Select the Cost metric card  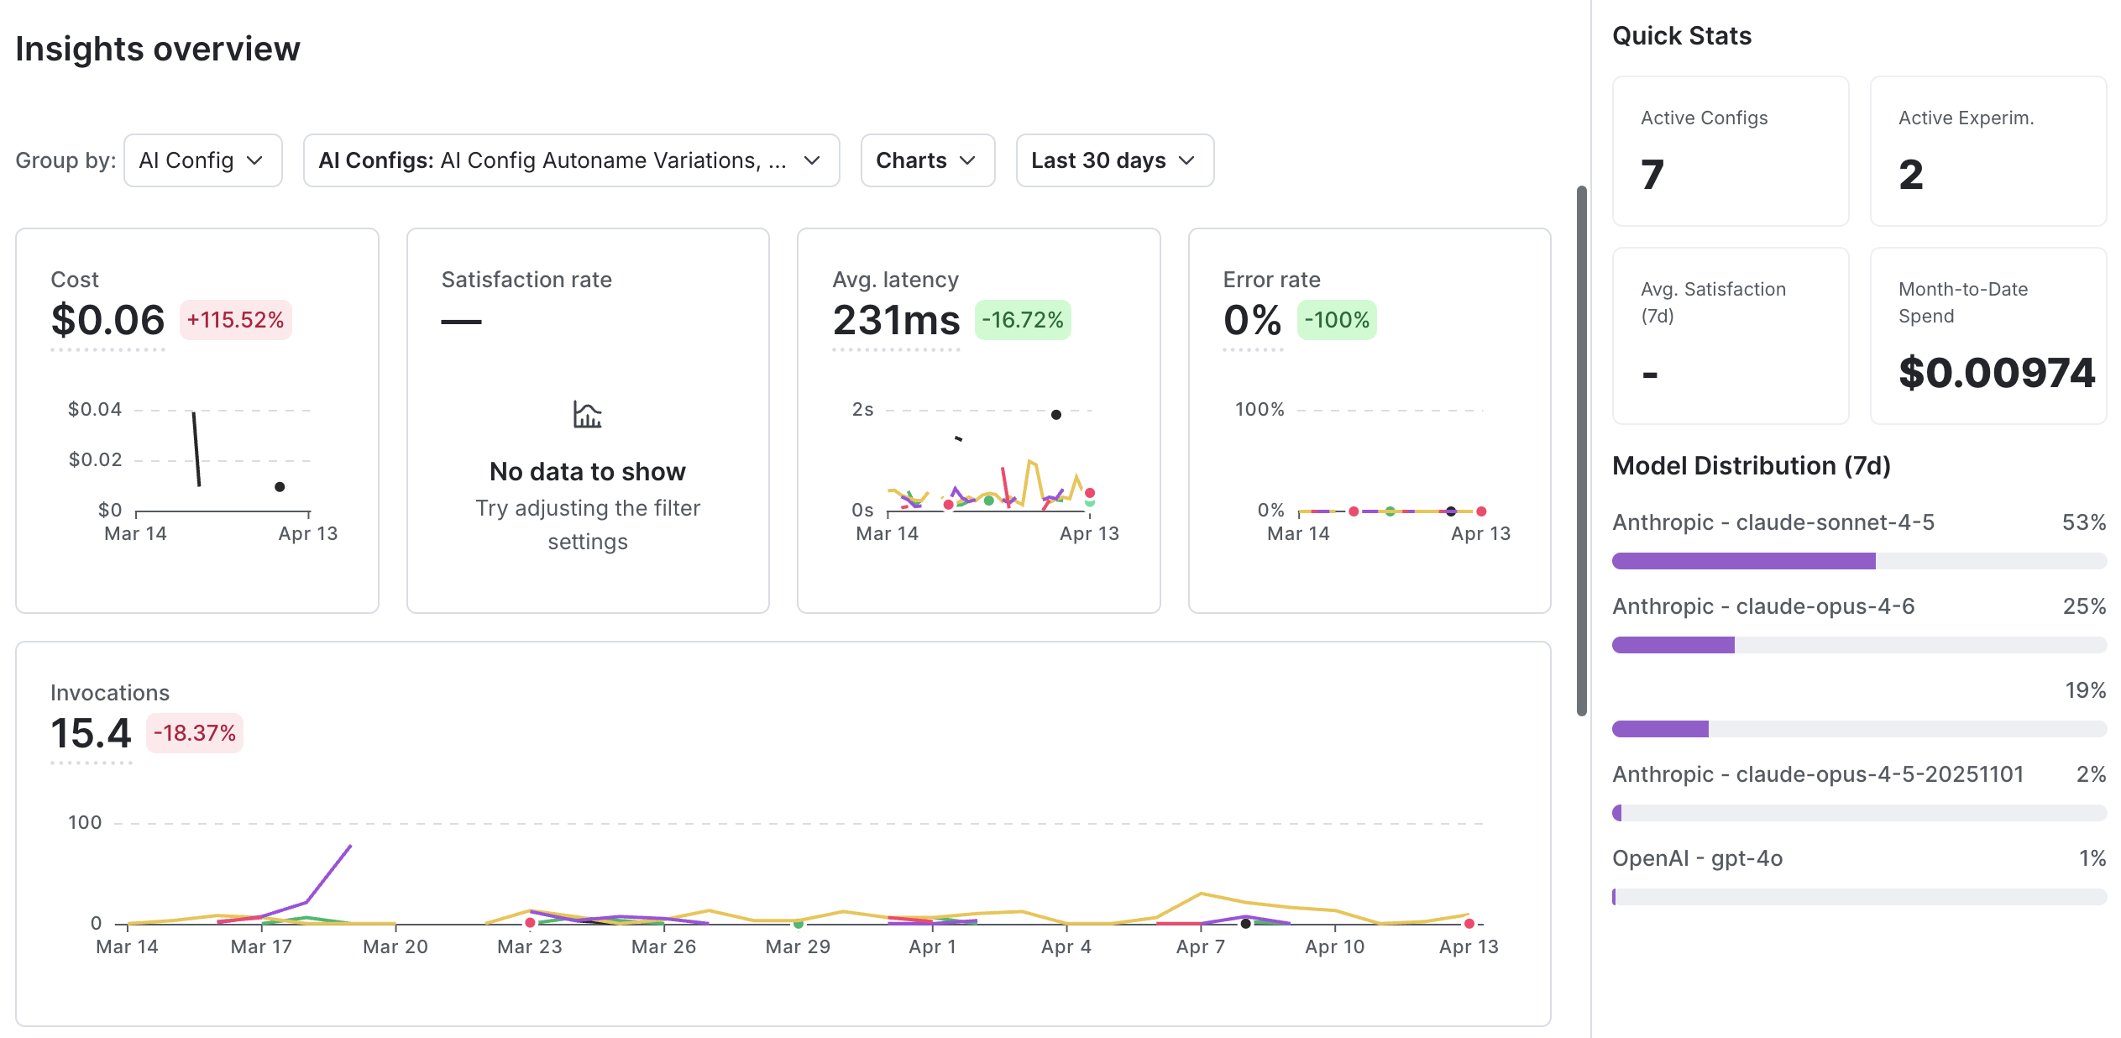pyautogui.click(x=198, y=420)
